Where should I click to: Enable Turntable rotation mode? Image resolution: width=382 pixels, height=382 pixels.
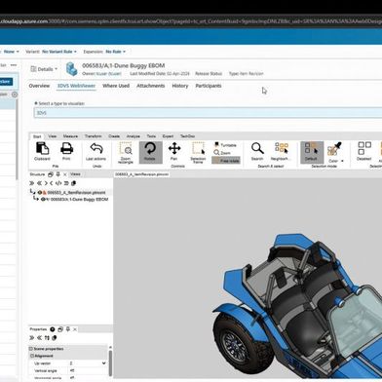pyautogui.click(x=225, y=144)
